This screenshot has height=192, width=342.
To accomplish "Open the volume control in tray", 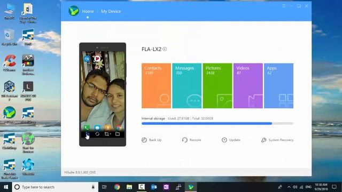I will 295,187.
